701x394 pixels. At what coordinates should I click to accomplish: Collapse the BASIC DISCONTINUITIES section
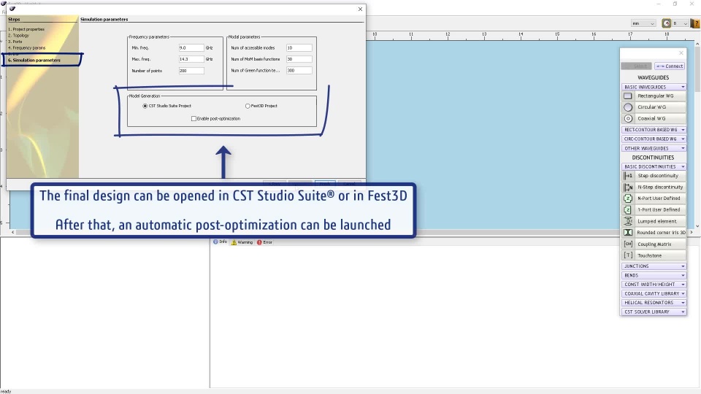pyautogui.click(x=654, y=166)
